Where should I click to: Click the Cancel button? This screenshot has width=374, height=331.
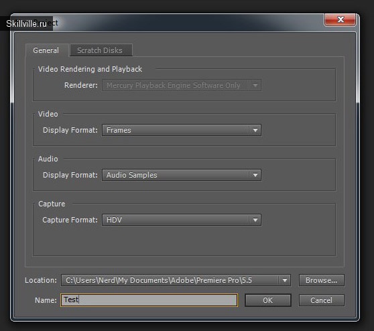pyautogui.click(x=321, y=300)
